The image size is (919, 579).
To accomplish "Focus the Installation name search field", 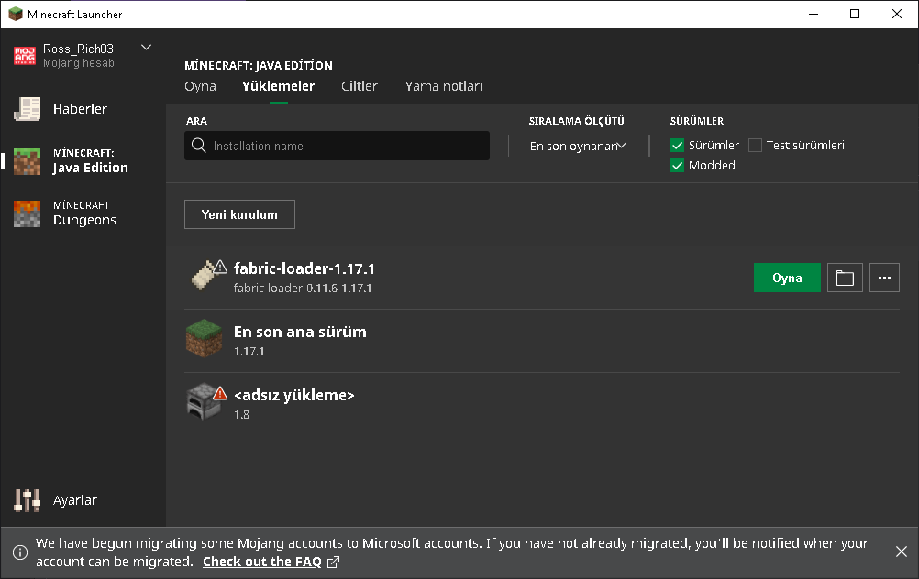I will [x=337, y=146].
